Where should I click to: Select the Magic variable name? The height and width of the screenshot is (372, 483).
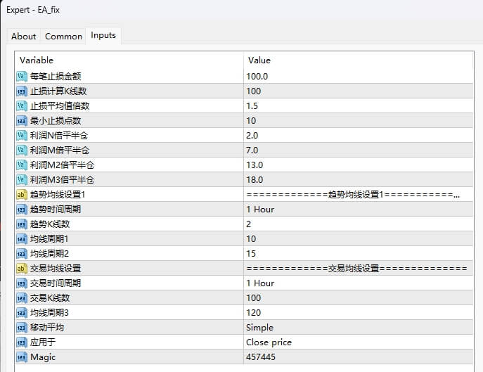[43, 357]
